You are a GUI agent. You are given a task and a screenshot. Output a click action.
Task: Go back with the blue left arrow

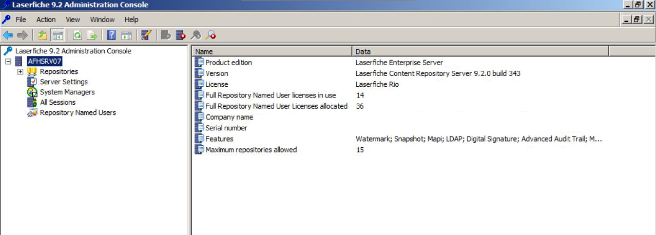point(8,35)
